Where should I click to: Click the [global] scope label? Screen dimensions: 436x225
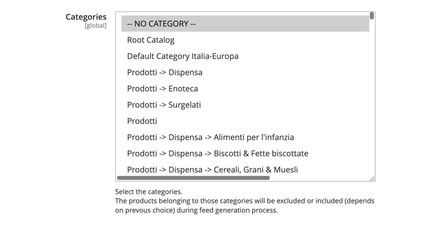95,26
